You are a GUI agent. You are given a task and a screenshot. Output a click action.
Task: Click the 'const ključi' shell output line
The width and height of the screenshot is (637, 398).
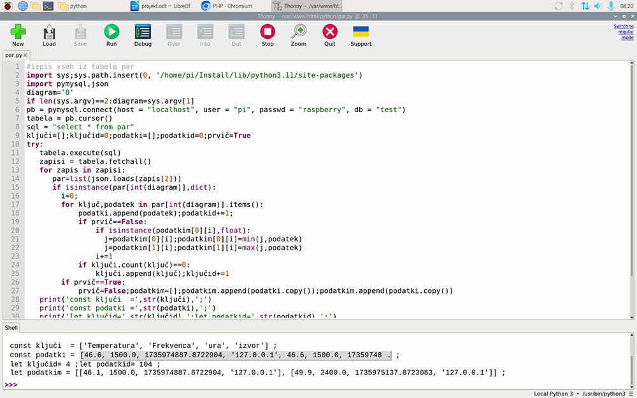(143, 346)
